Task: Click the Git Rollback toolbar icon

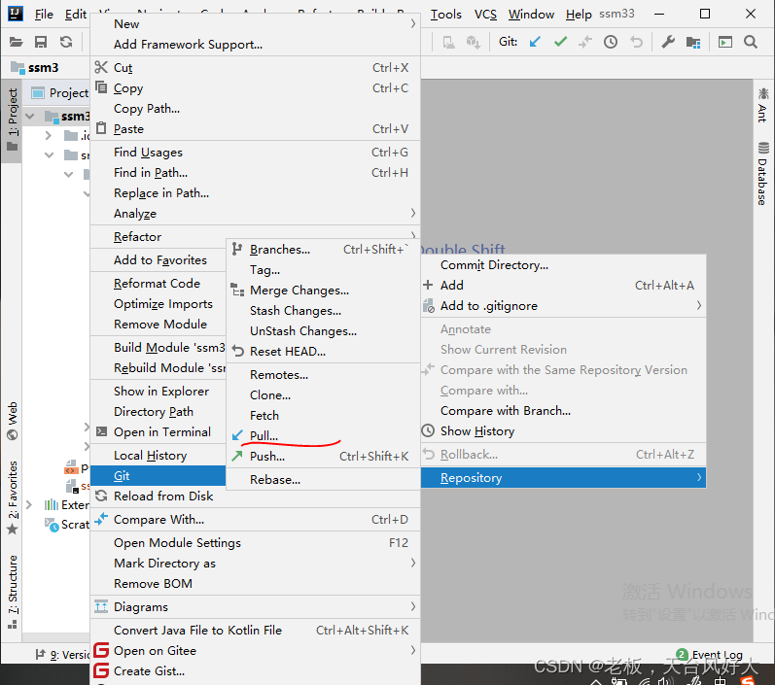Action: pyautogui.click(x=636, y=42)
